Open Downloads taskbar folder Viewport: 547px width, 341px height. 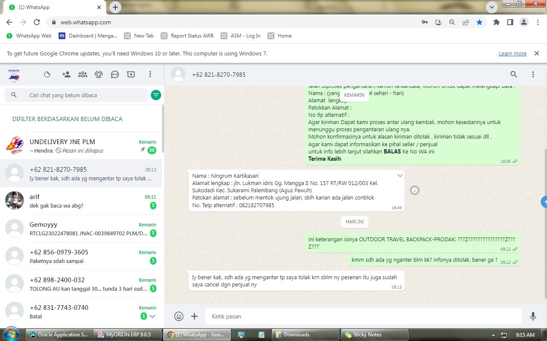306,335
